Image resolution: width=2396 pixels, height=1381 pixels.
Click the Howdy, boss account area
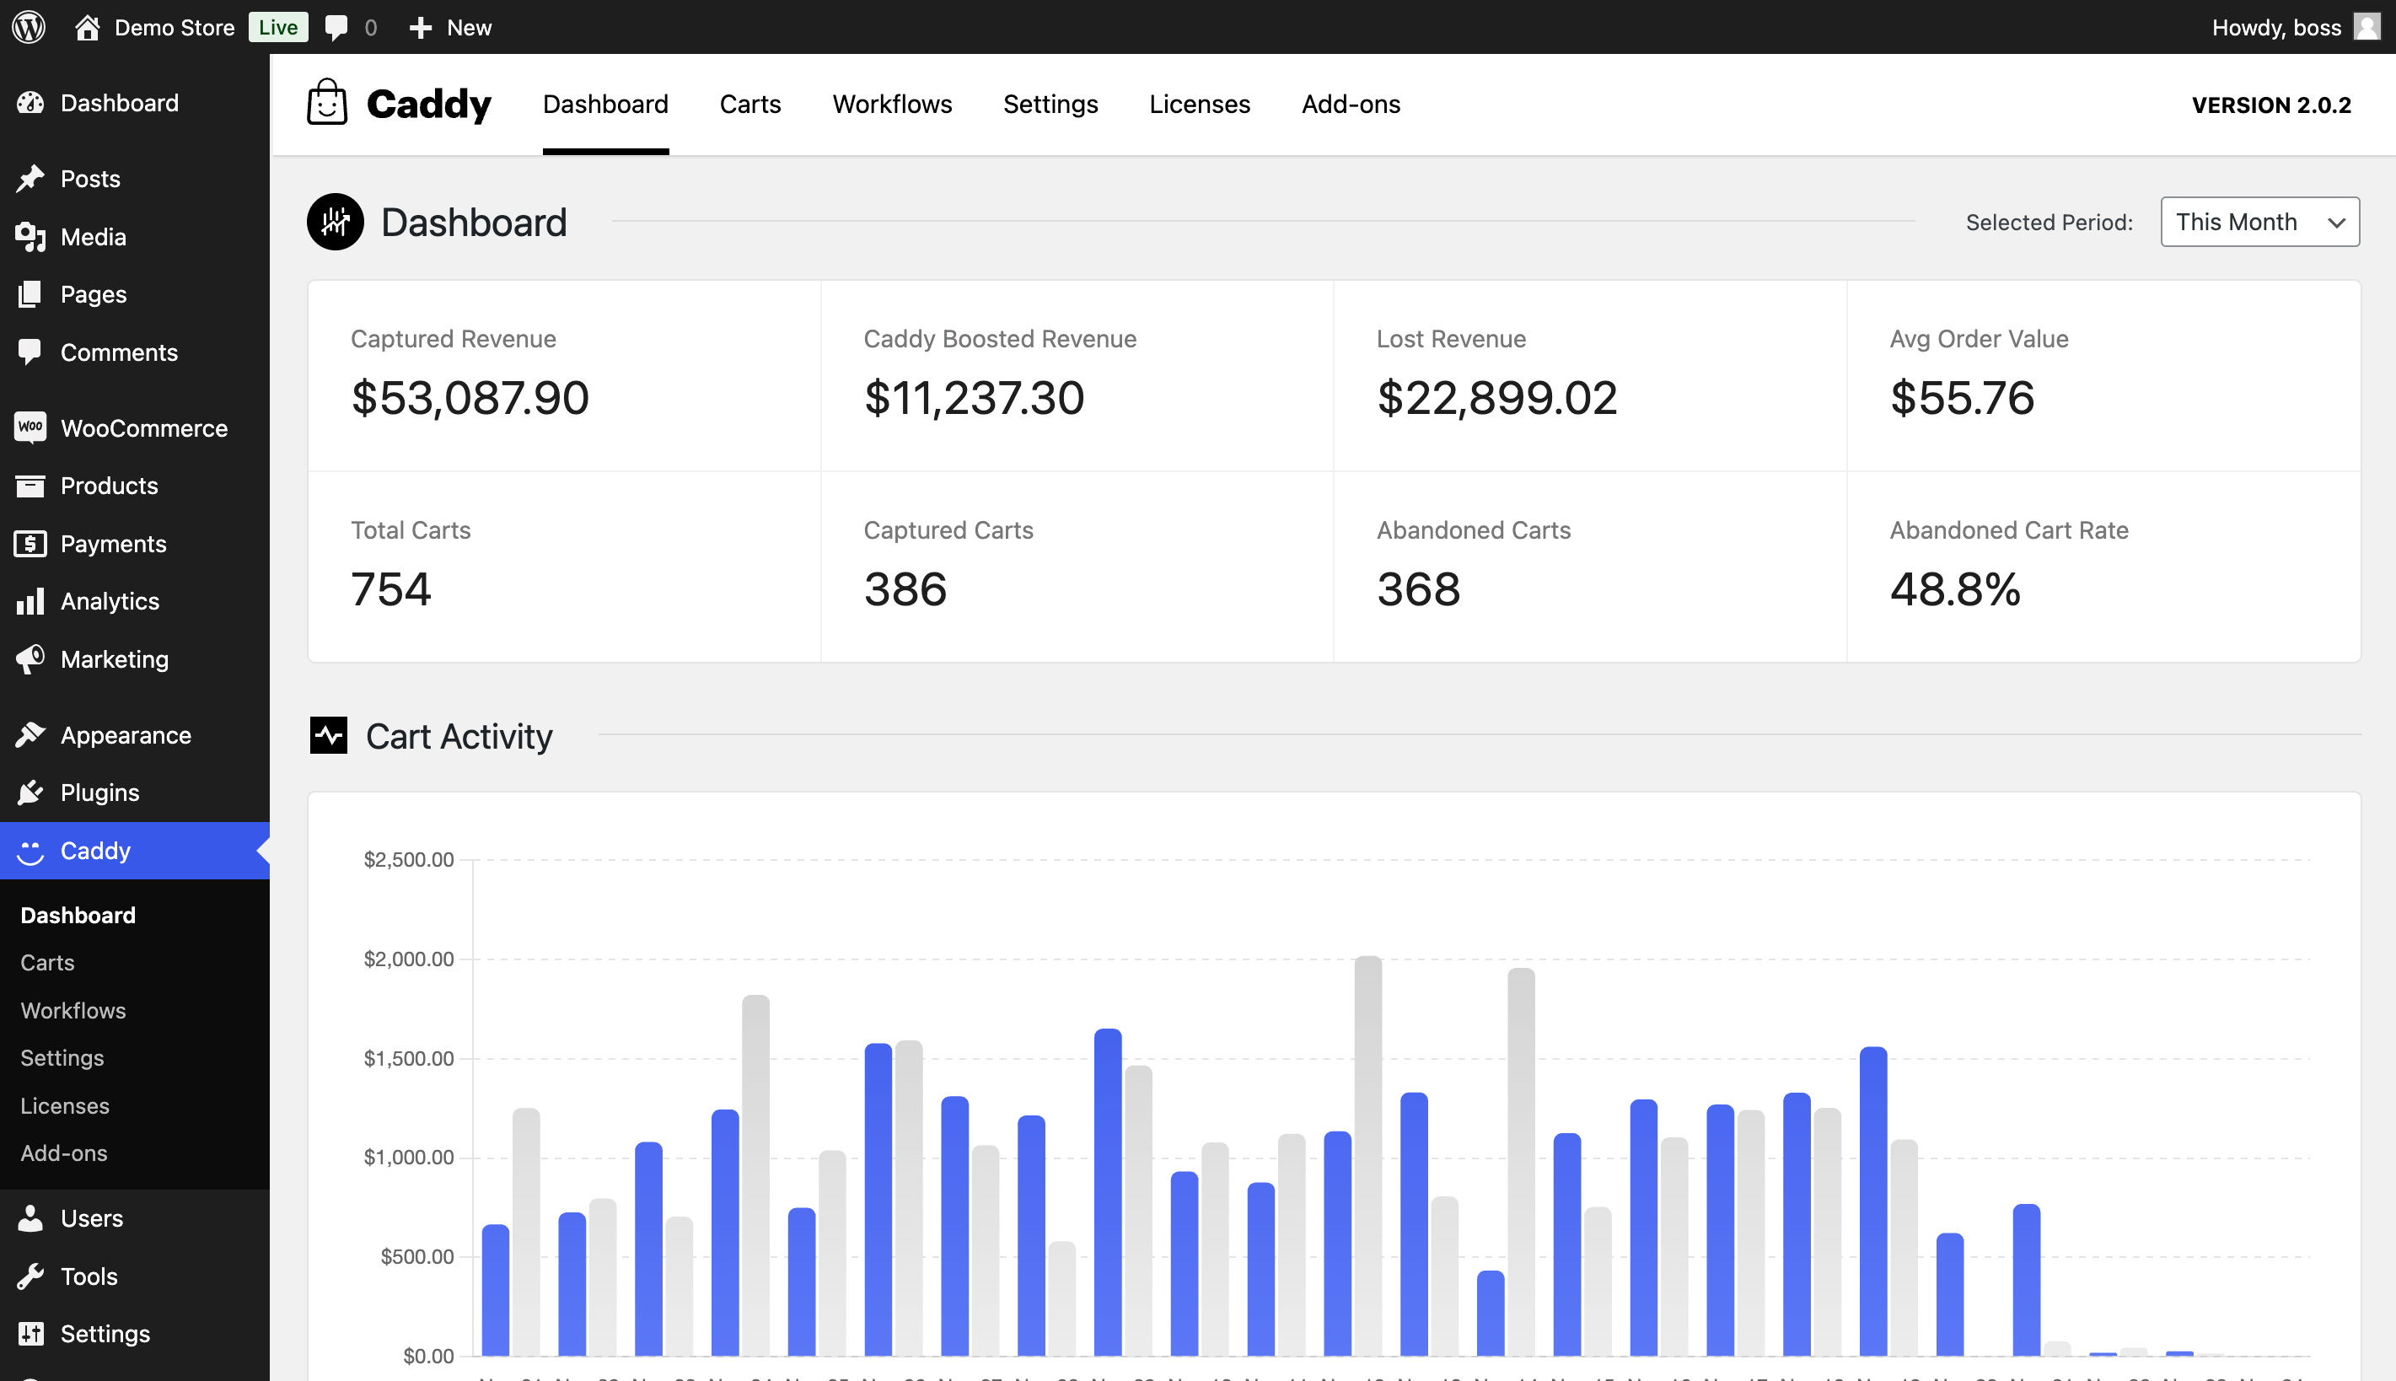pos(2276,27)
